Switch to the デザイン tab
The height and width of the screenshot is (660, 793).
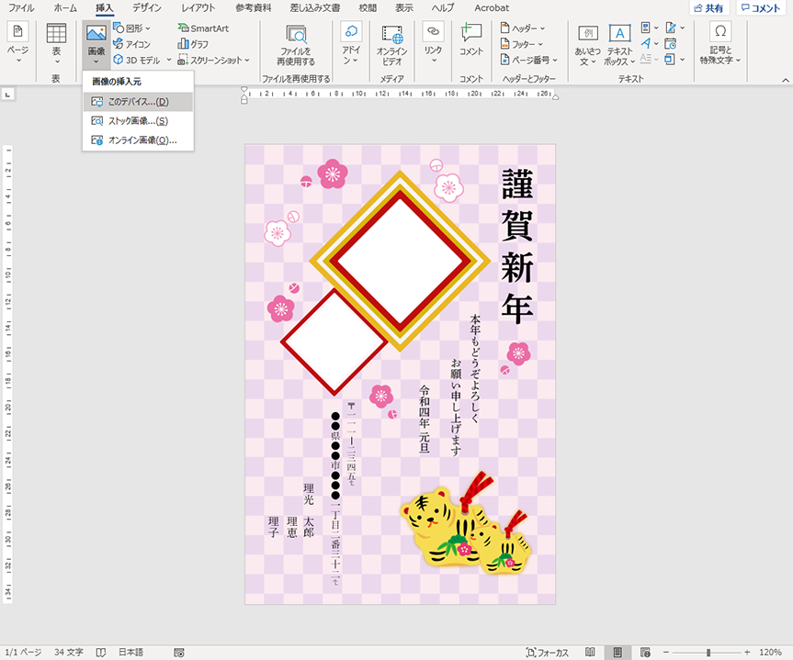tap(147, 8)
